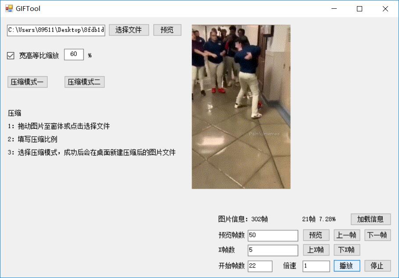Image resolution: width=399 pixels, height=278 pixels.
Task: Click the 压缩 heading text
Action: tap(14, 113)
